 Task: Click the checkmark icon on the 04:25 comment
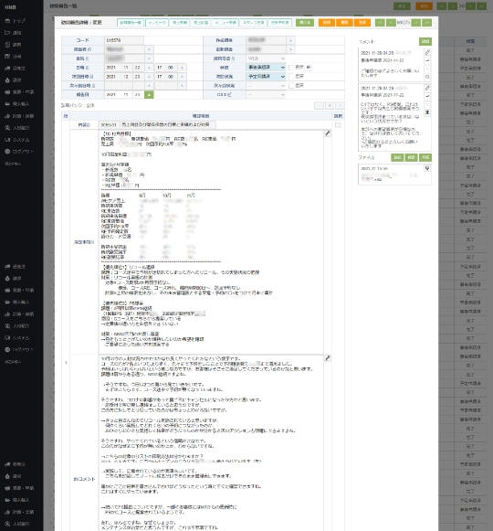(x=427, y=60)
